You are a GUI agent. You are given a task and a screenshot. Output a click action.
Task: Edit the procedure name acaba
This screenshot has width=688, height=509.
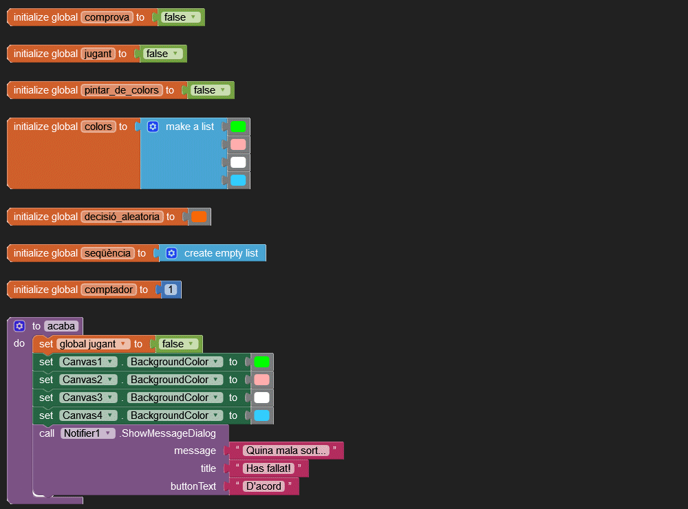pos(61,326)
